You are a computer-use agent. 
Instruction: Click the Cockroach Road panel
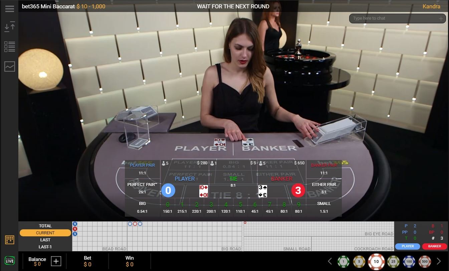pyautogui.click(x=353, y=244)
